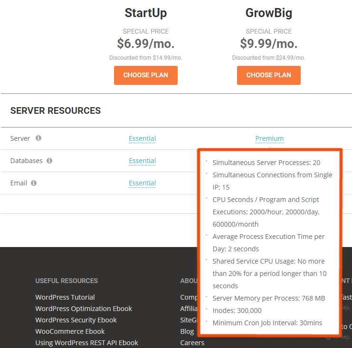352x348 pixels.
Task: Click the info icon next to Email
Action: pyautogui.click(x=34, y=183)
